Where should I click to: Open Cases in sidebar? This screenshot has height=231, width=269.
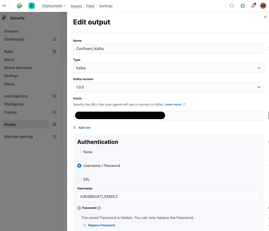pyautogui.click(x=9, y=84)
